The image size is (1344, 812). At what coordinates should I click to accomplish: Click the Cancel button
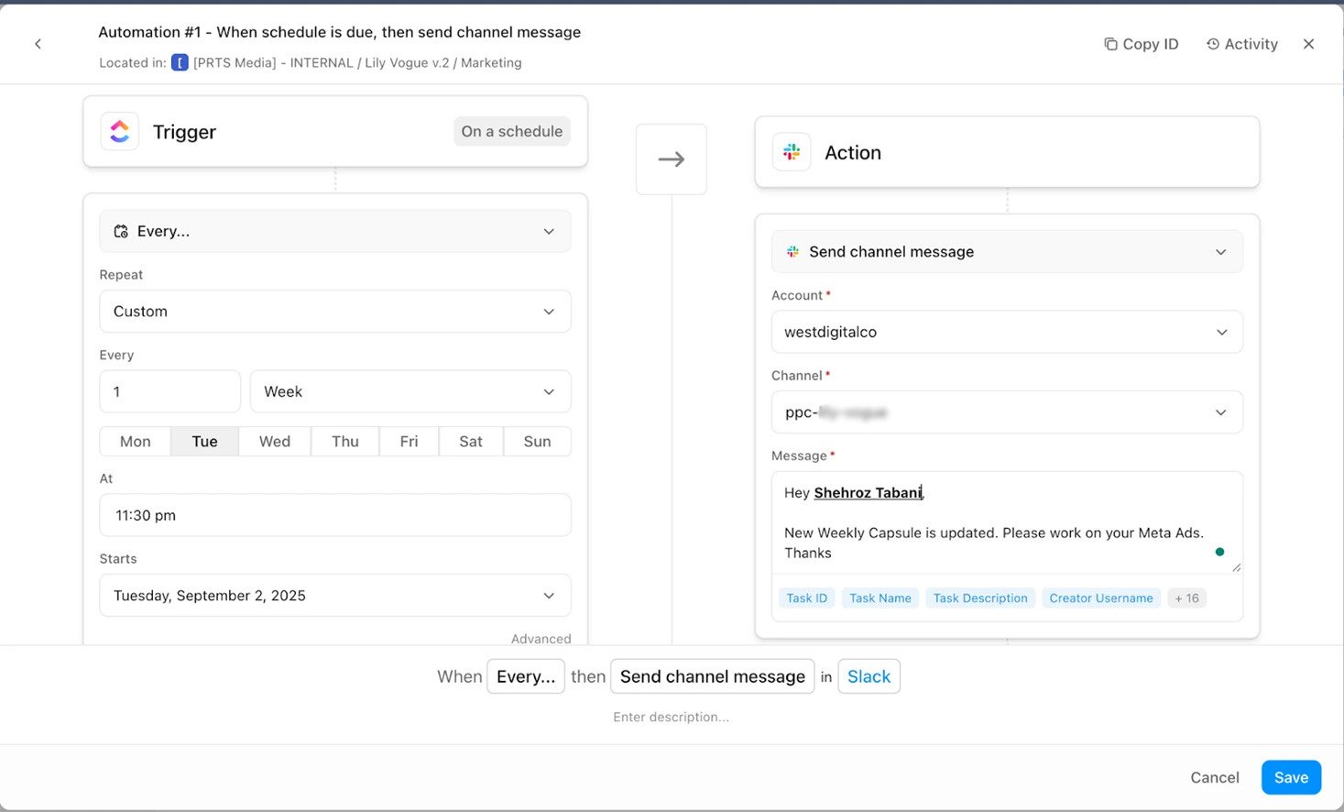1215,777
